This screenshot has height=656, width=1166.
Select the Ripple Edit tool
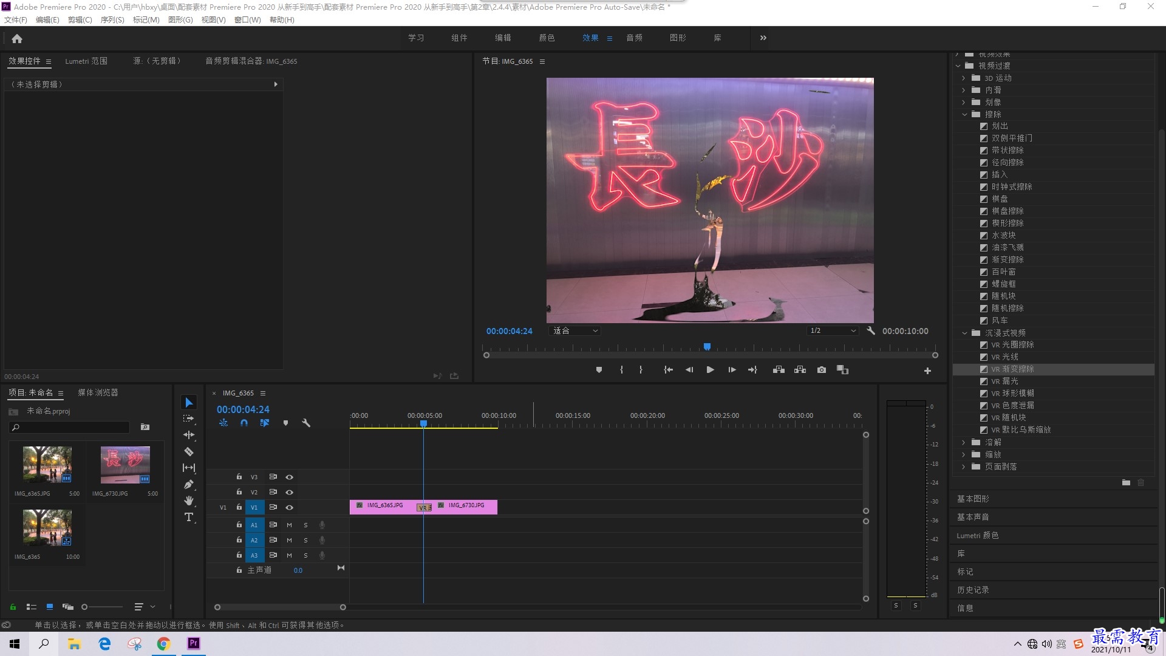pyautogui.click(x=189, y=435)
